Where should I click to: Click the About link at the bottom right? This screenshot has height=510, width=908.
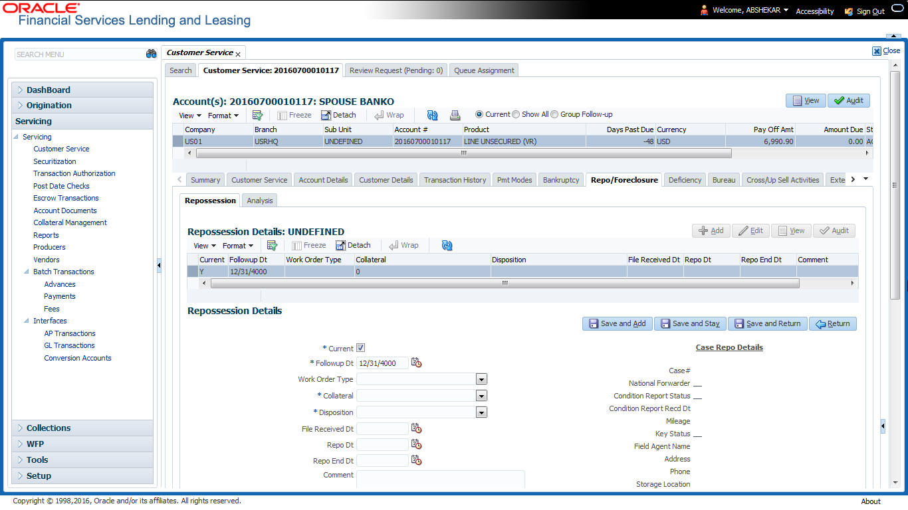(x=871, y=501)
